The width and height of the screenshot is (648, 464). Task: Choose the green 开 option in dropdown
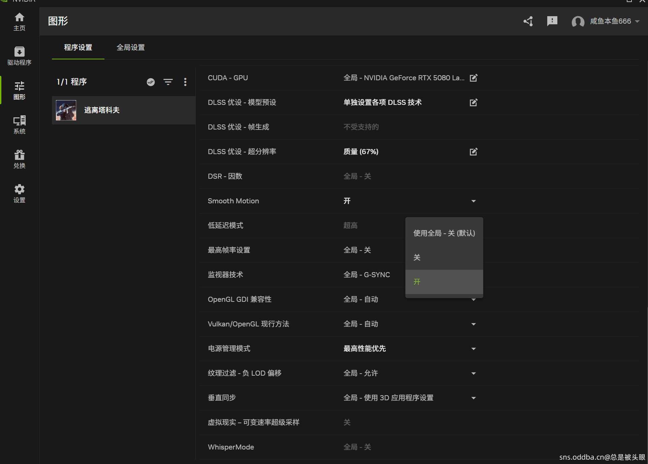point(444,282)
